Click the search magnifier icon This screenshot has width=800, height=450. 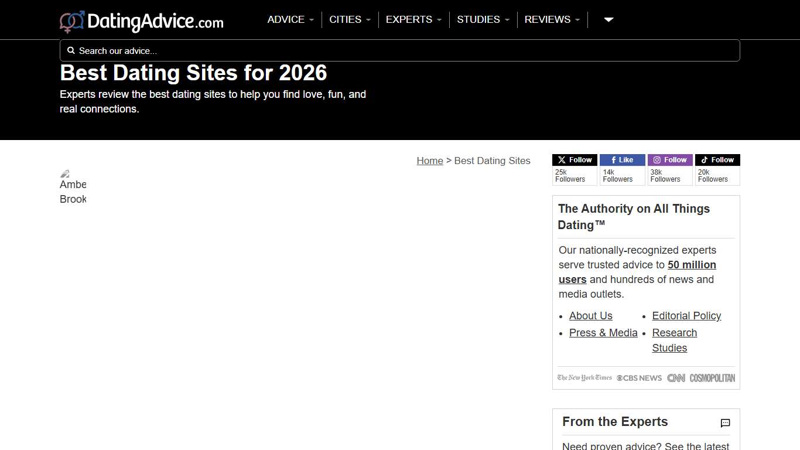71,50
